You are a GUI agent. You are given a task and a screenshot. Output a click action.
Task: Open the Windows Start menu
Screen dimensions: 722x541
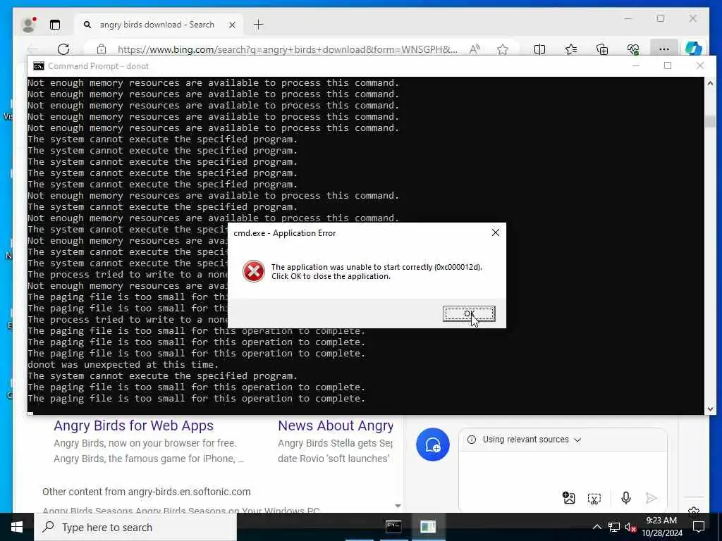click(17, 527)
